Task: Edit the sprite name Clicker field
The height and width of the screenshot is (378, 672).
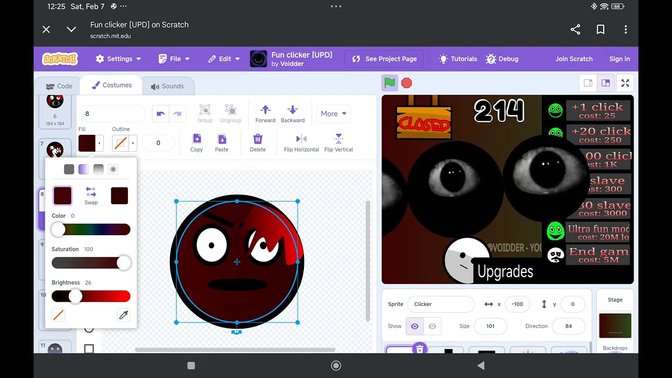Action: 440,304
